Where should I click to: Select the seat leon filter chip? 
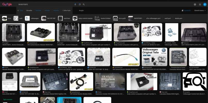point(65,18)
